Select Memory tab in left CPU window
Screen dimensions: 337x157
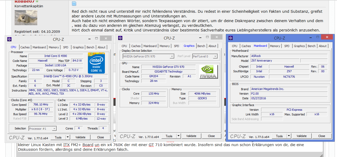(54, 47)
